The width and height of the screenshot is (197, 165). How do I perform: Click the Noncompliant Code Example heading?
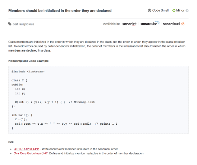pyautogui.click(x=28, y=61)
